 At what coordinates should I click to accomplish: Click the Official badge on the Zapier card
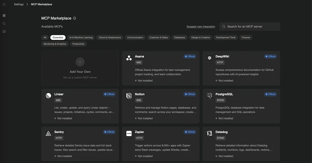coord(190,132)
